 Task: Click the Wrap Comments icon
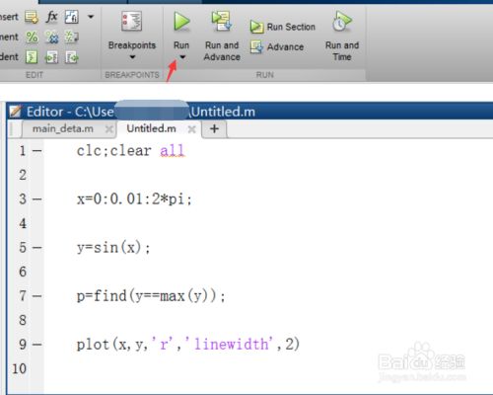click(71, 38)
